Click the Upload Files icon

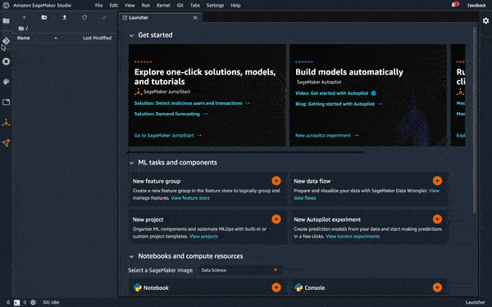[x=65, y=17]
